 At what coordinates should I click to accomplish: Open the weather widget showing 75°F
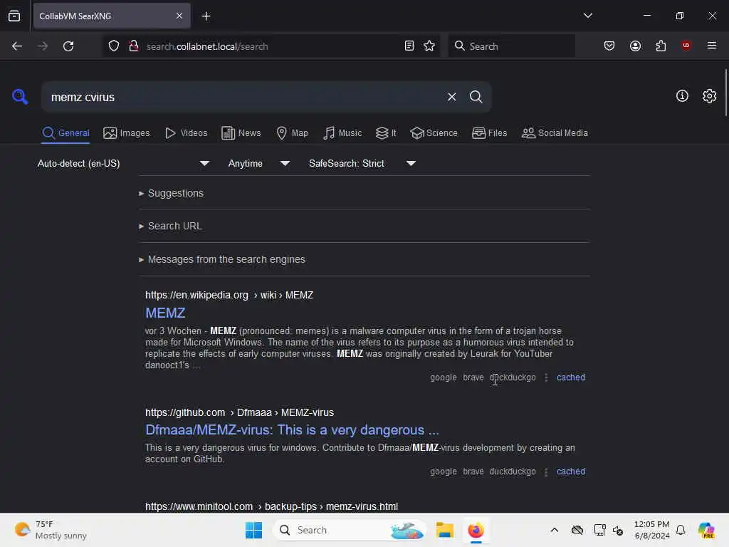click(51, 530)
